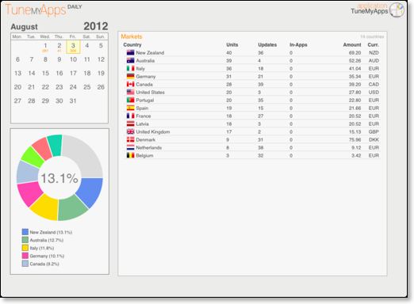Click the United States flag icon
The width and height of the screenshot is (414, 304).
[130, 92]
